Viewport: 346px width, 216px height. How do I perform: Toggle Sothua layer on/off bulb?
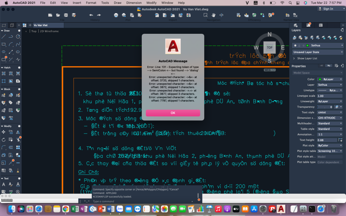coord(295,45)
